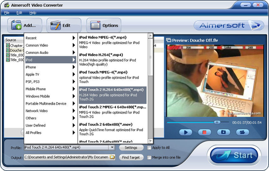
Task: Choose iPod Touch MPEG-4(*.mp4) profile
Action: tap(113, 77)
